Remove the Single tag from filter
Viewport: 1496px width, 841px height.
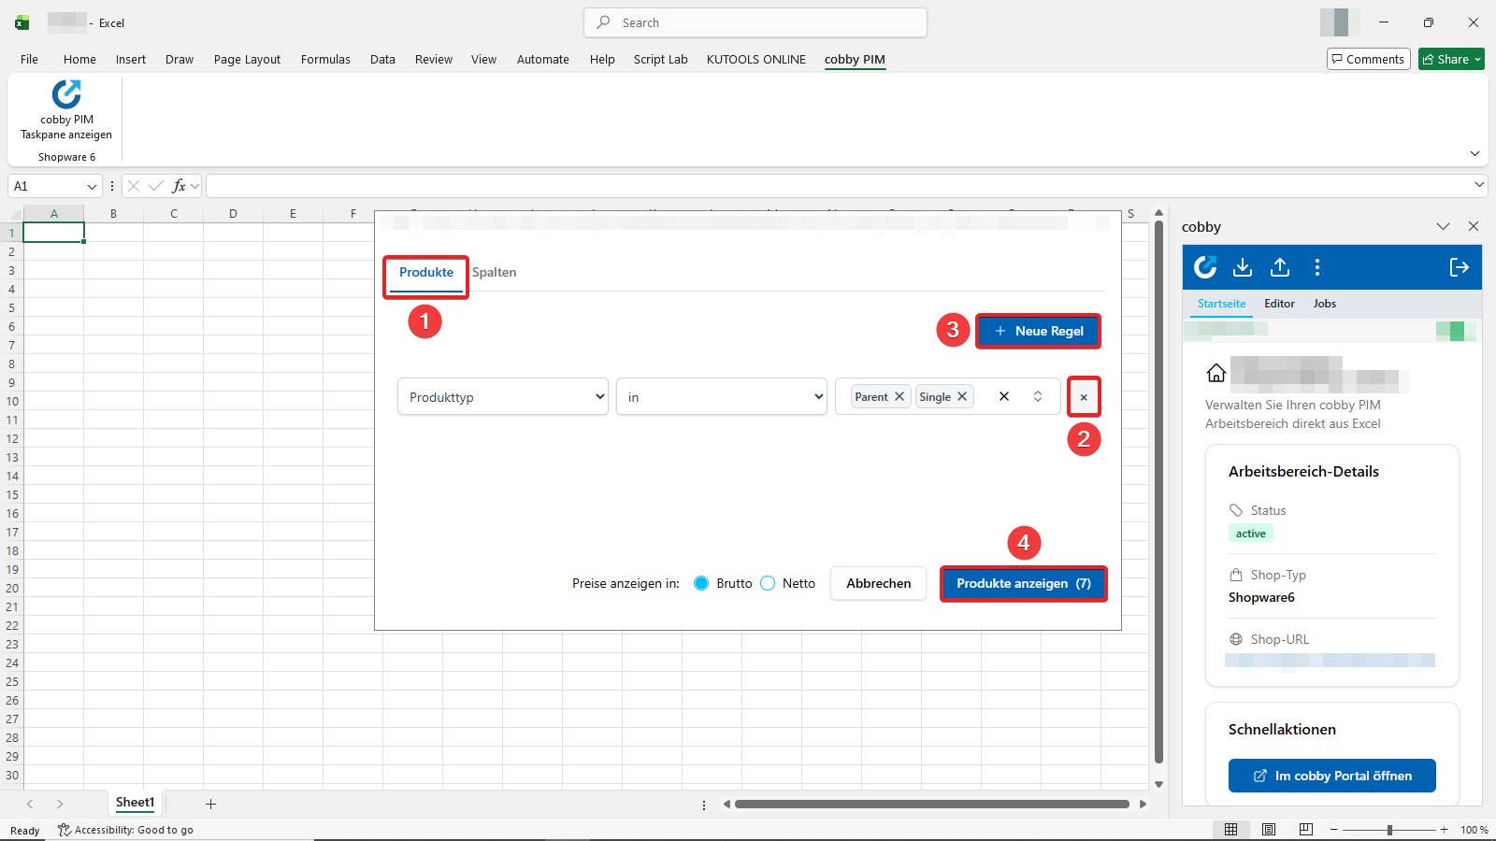point(962,396)
